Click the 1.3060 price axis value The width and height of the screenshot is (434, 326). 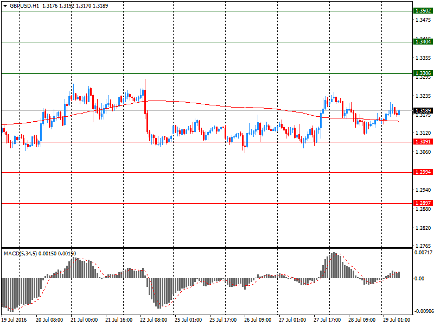coord(423,152)
